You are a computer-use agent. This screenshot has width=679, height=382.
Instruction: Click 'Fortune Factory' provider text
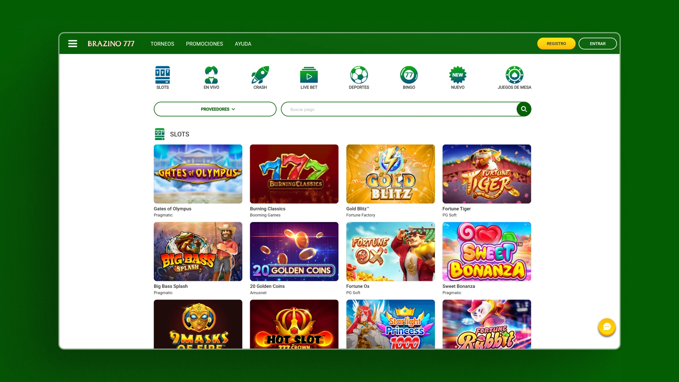point(361,215)
